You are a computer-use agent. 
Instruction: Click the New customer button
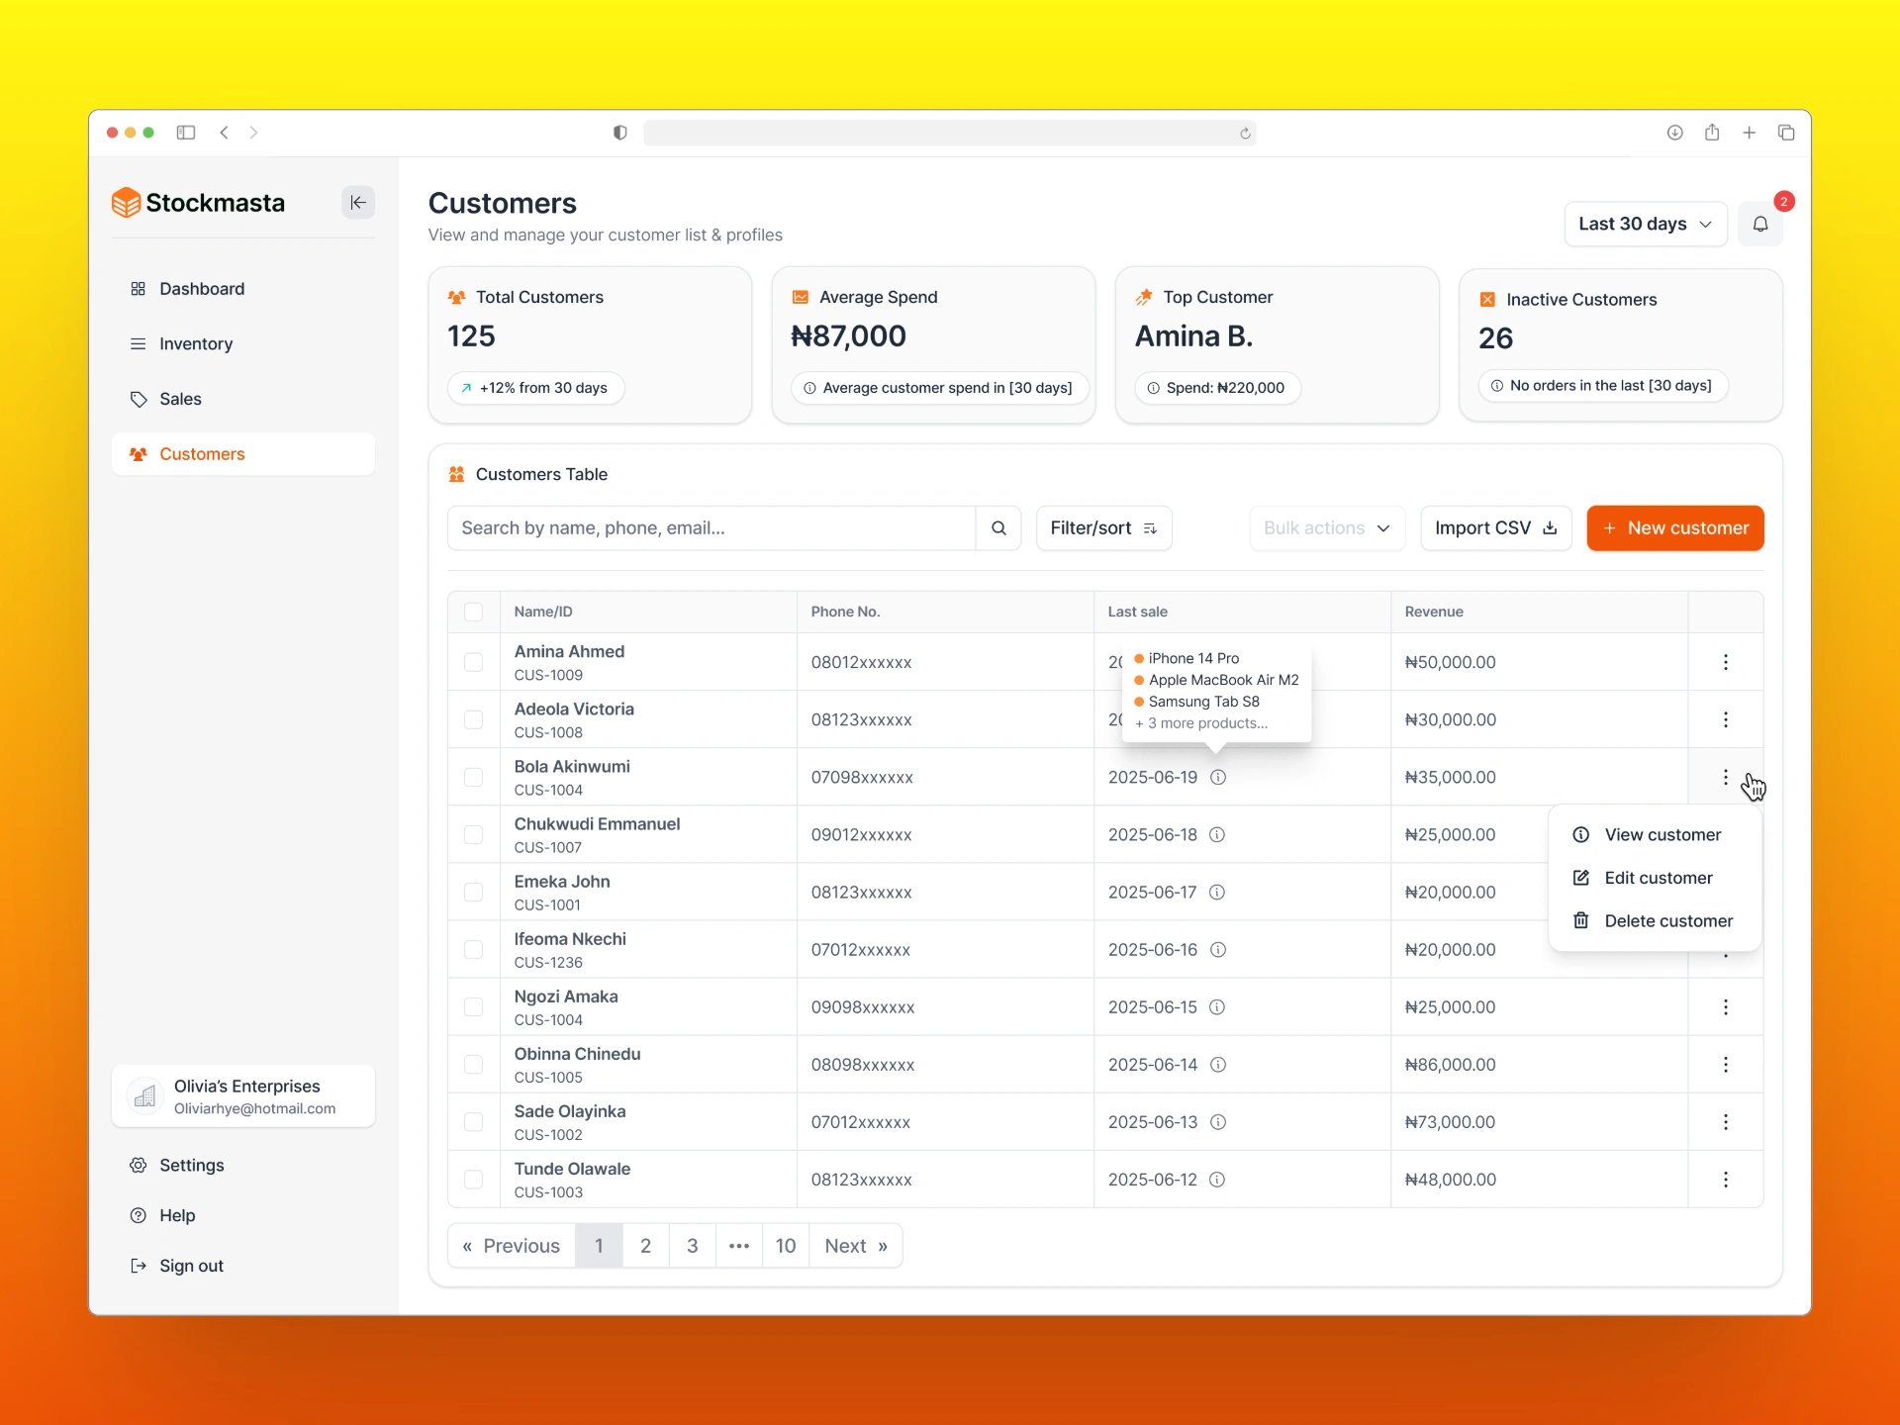pyautogui.click(x=1674, y=528)
